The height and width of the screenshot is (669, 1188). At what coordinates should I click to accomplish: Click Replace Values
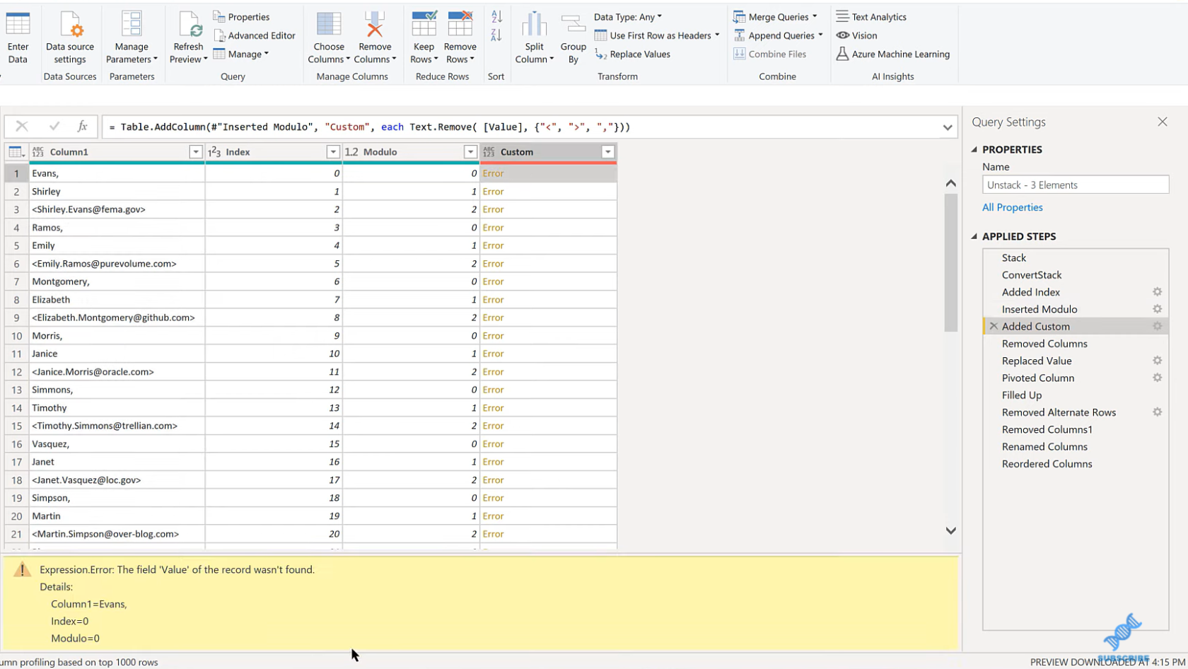click(x=632, y=54)
